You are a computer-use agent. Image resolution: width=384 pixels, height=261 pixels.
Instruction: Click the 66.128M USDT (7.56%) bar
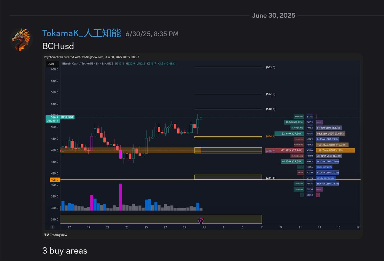pos(328,161)
